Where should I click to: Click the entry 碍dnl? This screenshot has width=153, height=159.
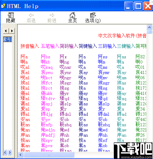tap(65, 114)
